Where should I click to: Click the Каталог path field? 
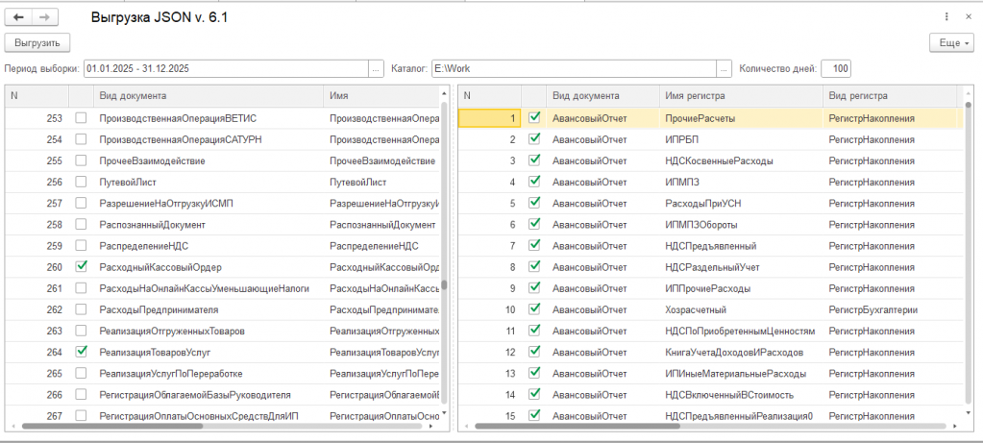tap(573, 69)
